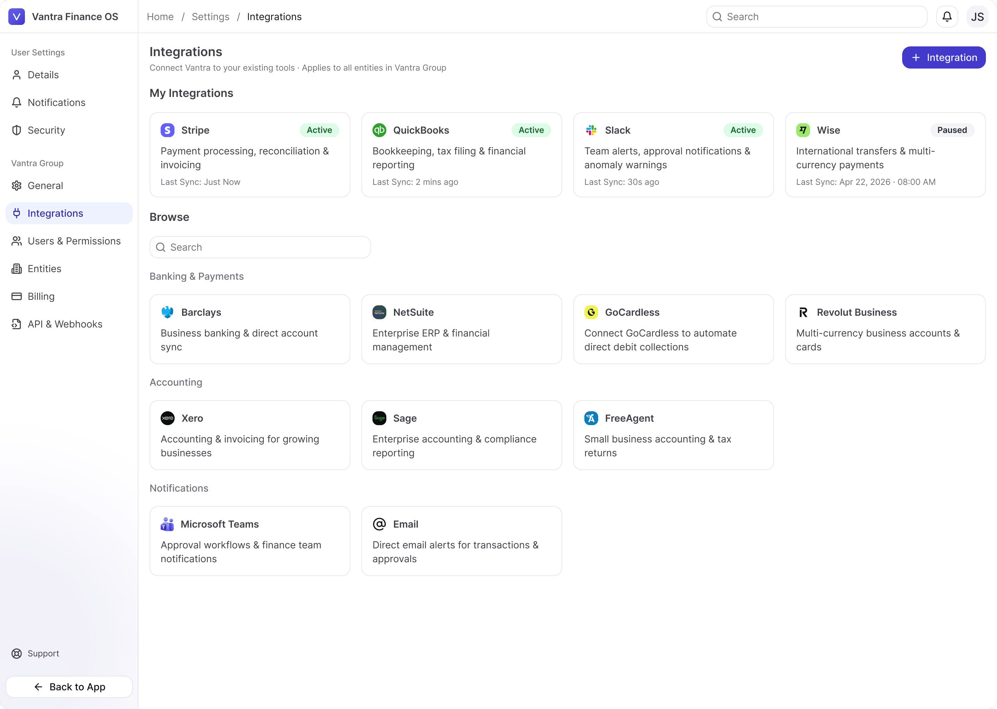Click the Integrations breadcrumb
The width and height of the screenshot is (997, 709).
click(x=274, y=17)
